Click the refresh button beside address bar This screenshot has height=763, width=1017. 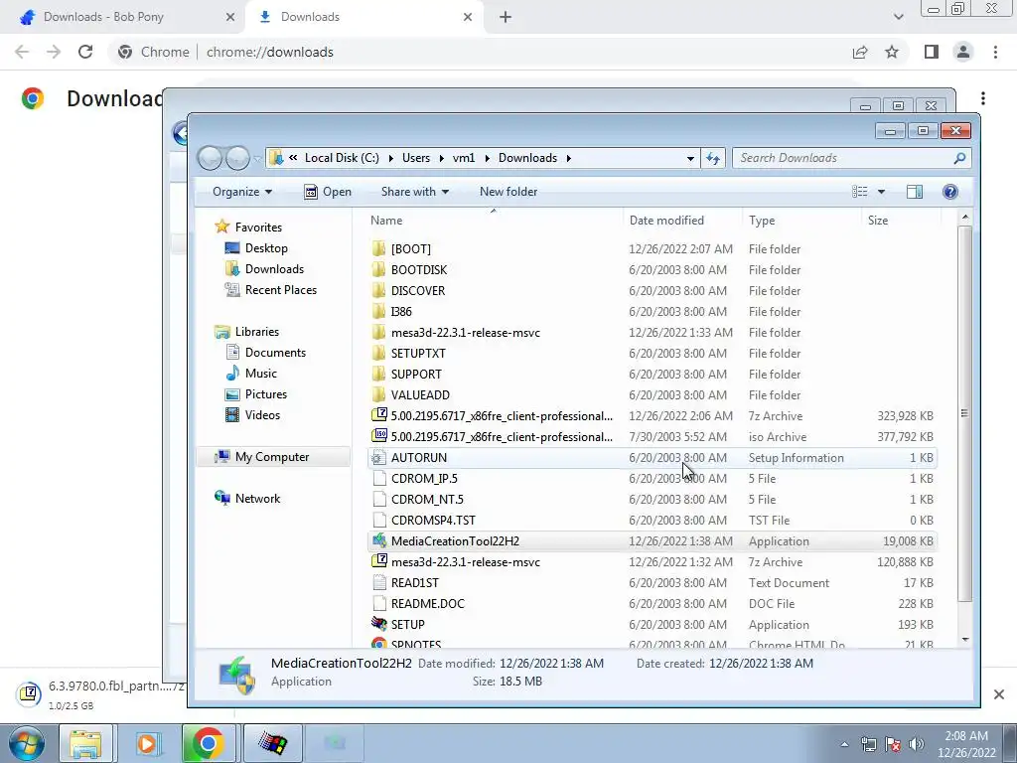coord(713,158)
